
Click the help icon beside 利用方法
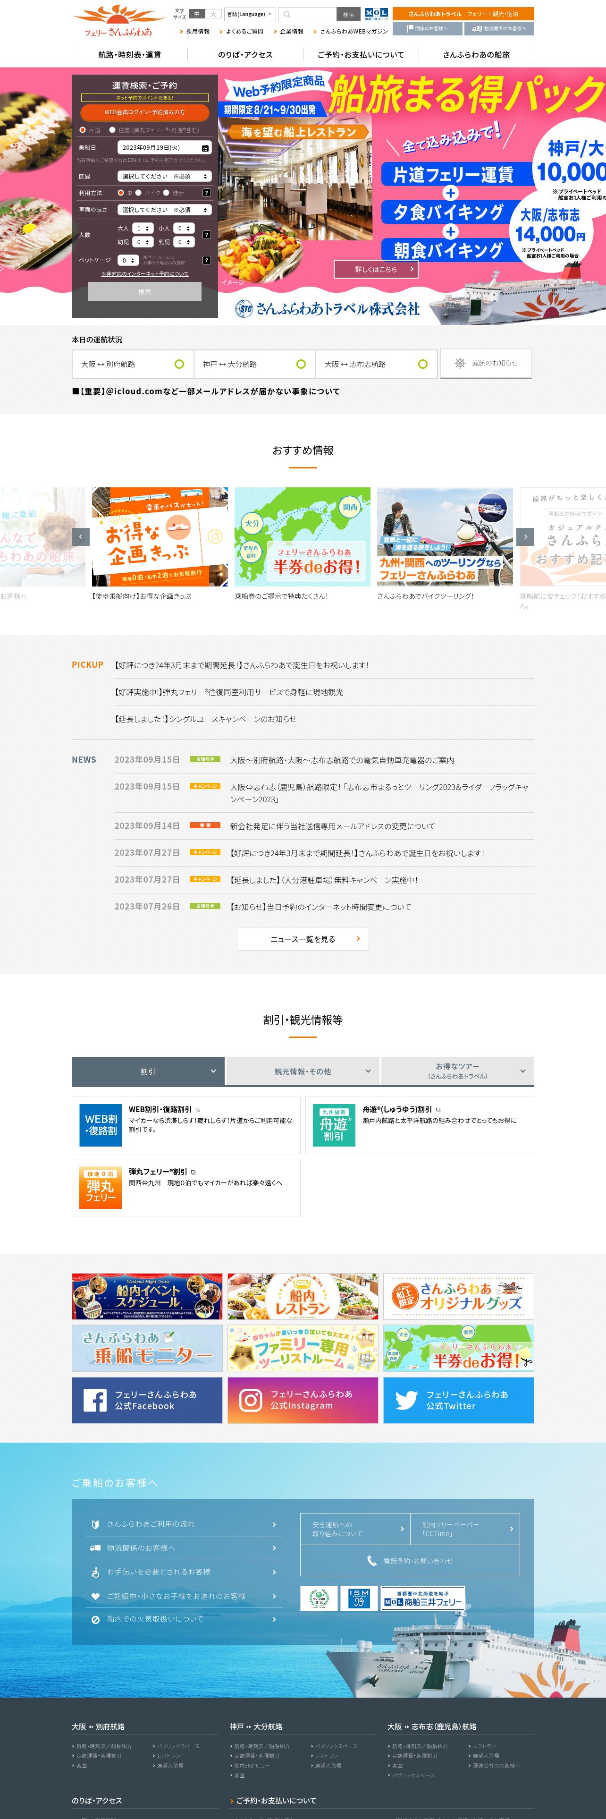[x=207, y=193]
